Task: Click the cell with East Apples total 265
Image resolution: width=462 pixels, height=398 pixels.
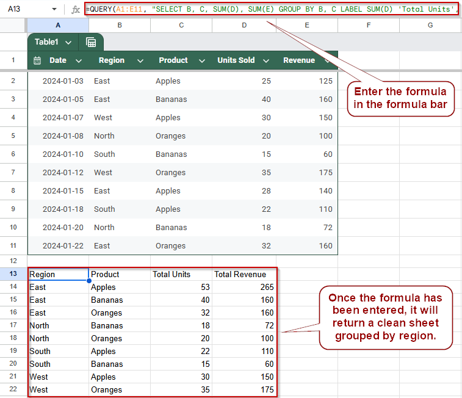Action: (244, 287)
